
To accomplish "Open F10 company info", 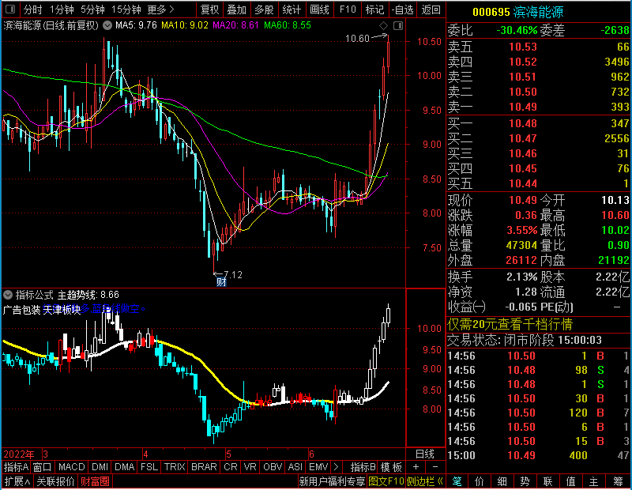I will pyautogui.click(x=348, y=9).
